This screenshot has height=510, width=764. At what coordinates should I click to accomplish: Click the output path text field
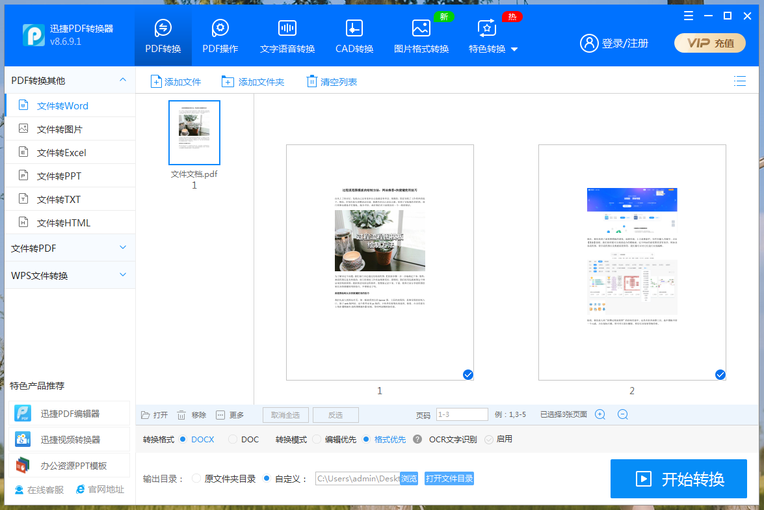coord(358,479)
